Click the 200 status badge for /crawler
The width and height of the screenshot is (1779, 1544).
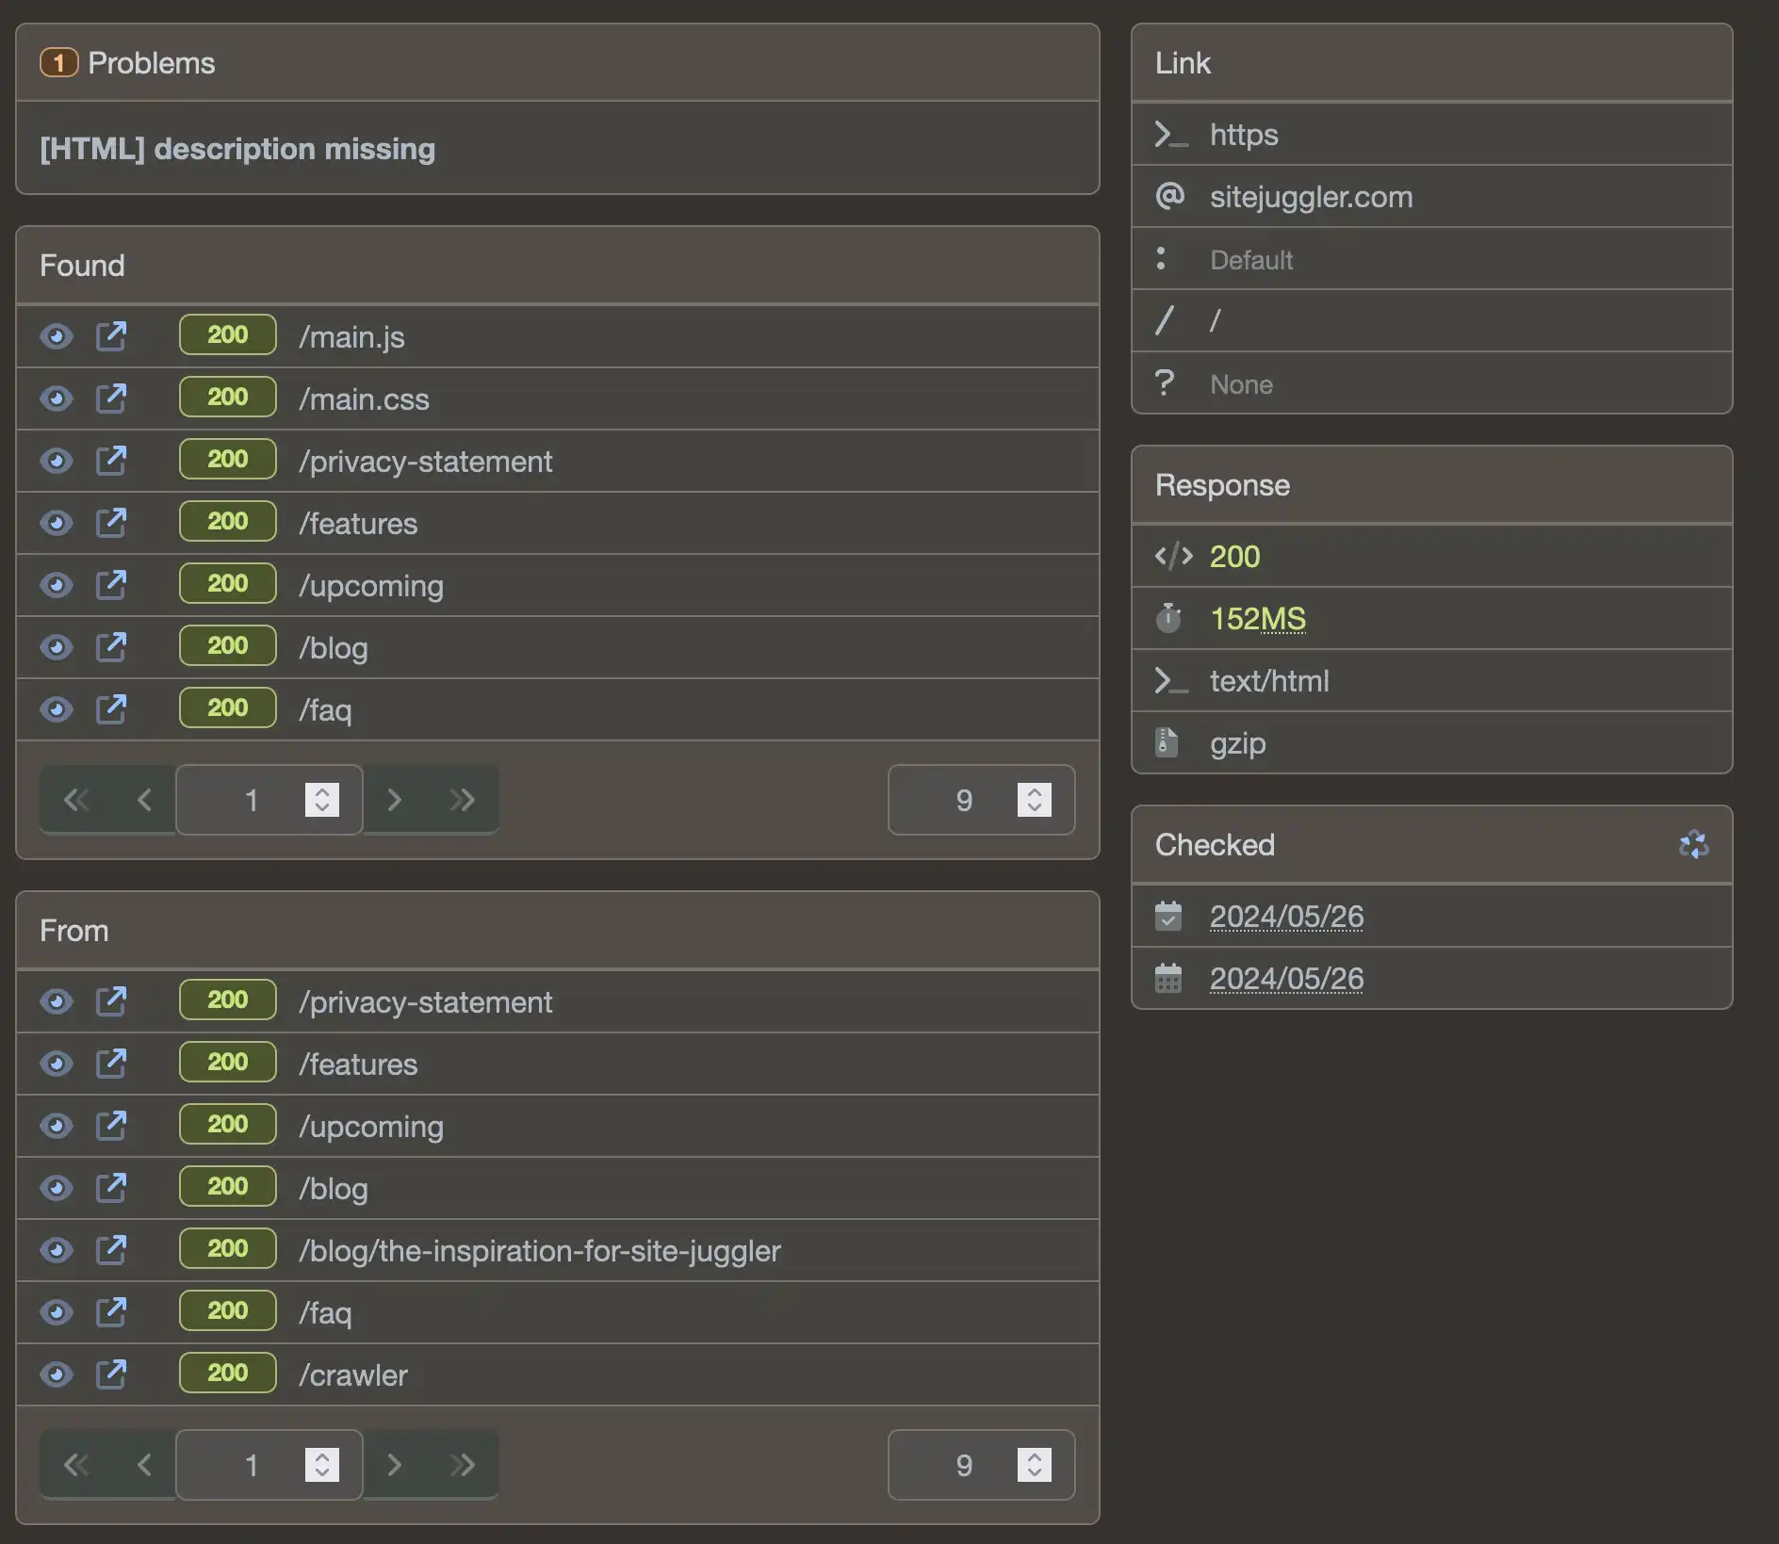[x=228, y=1373]
